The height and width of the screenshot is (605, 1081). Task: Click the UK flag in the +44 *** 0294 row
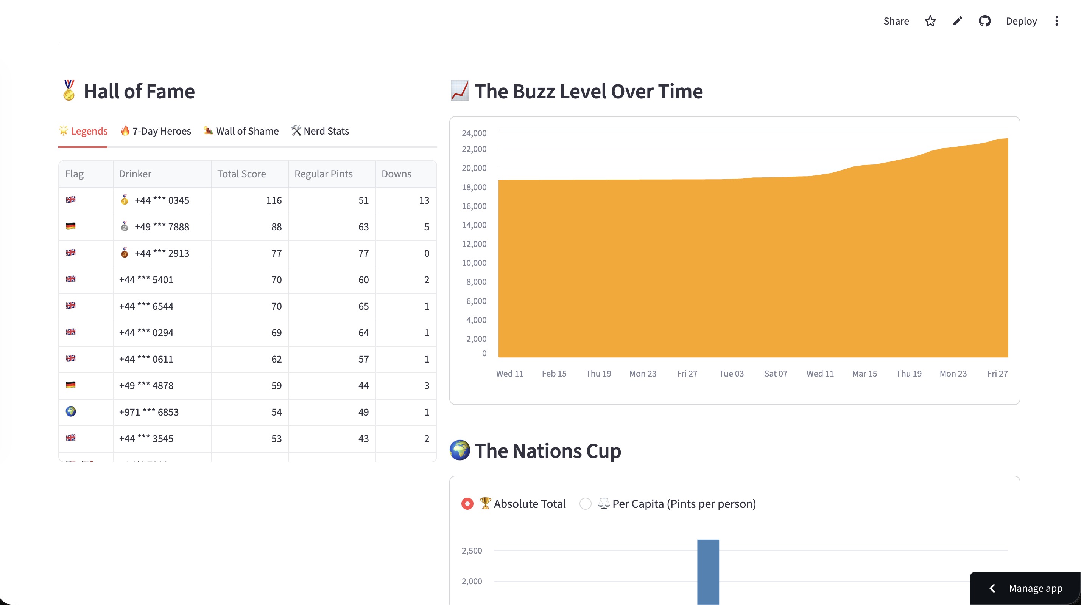[x=71, y=332]
